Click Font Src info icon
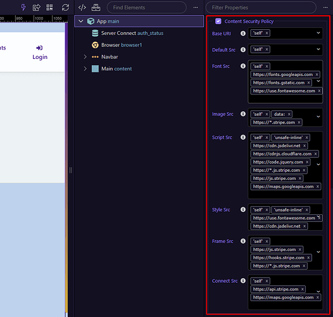Viewport: 333px width, 317px height. click(243, 66)
